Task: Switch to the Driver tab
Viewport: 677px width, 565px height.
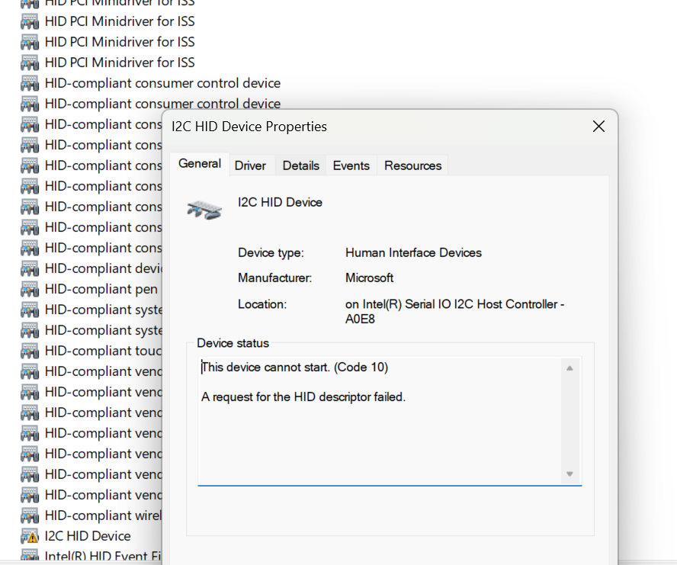Action: point(250,165)
